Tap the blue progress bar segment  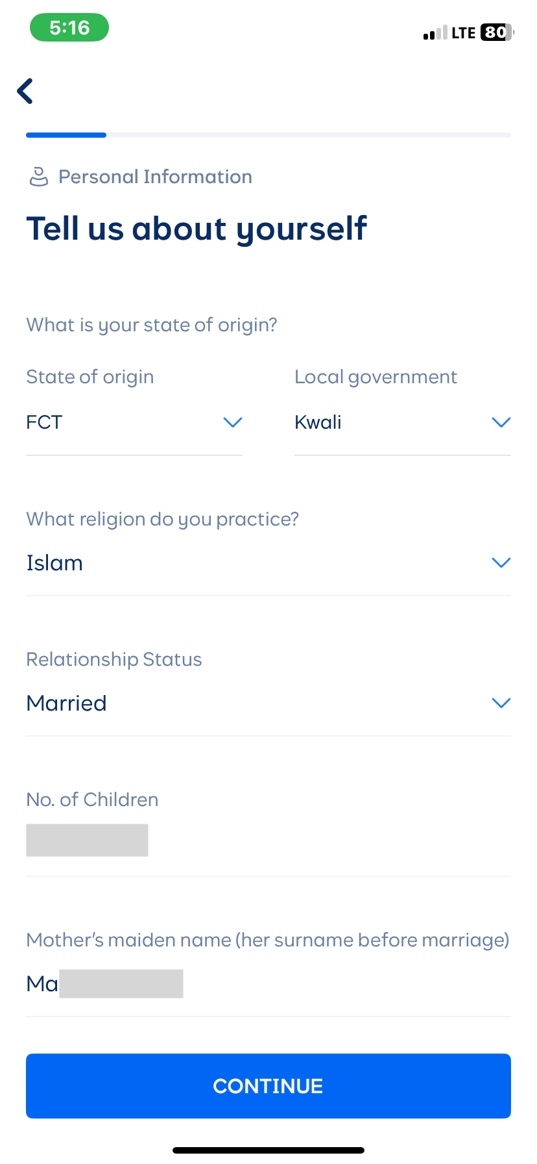click(x=66, y=135)
